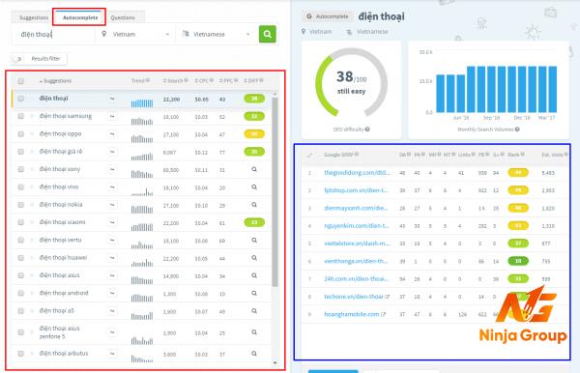Open thegioididong.com SERP result link
This screenshot has height=373, width=580.
pos(357,173)
